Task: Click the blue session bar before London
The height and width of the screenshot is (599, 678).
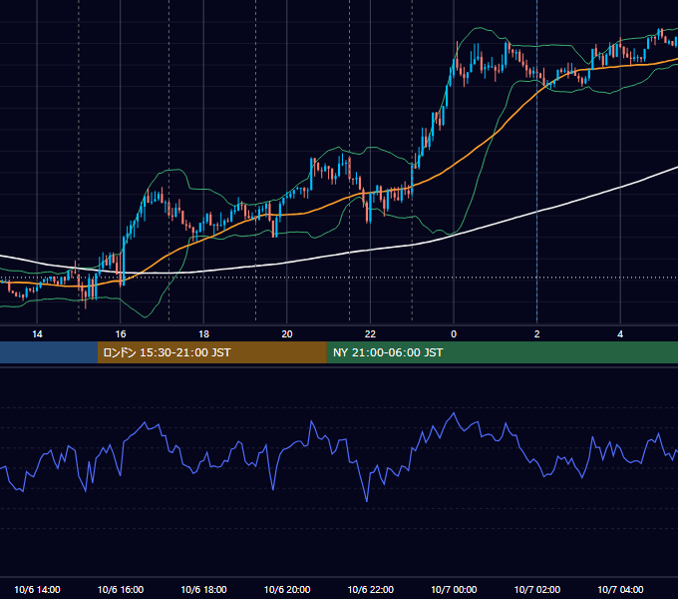Action: (x=49, y=352)
